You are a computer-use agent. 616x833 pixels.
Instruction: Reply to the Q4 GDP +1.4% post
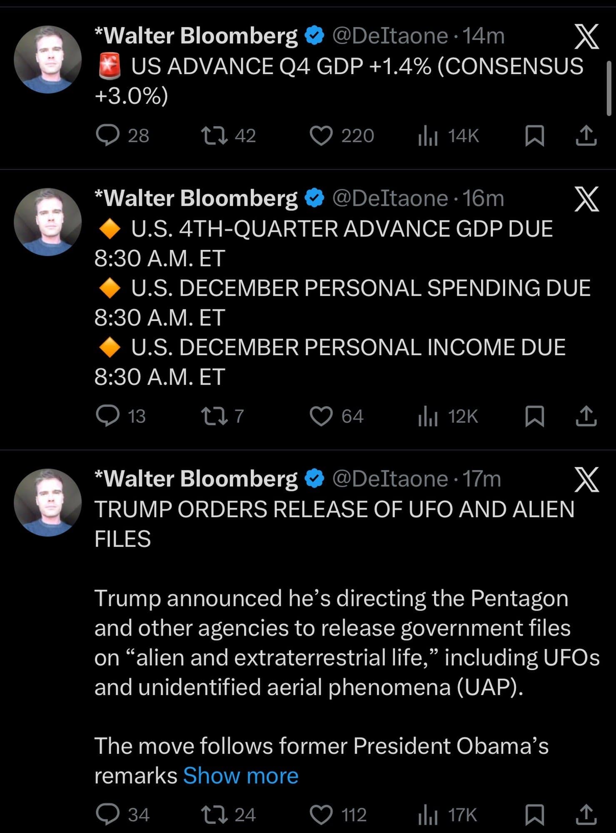[x=108, y=135]
